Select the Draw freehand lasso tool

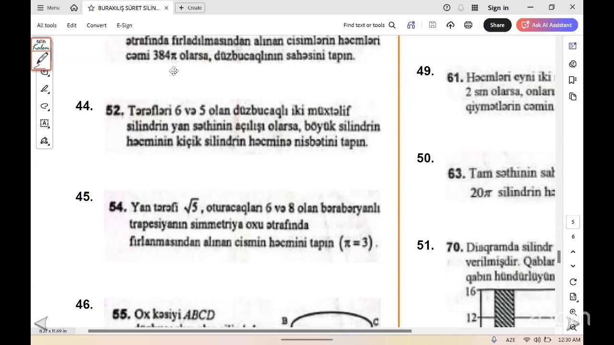(x=45, y=106)
